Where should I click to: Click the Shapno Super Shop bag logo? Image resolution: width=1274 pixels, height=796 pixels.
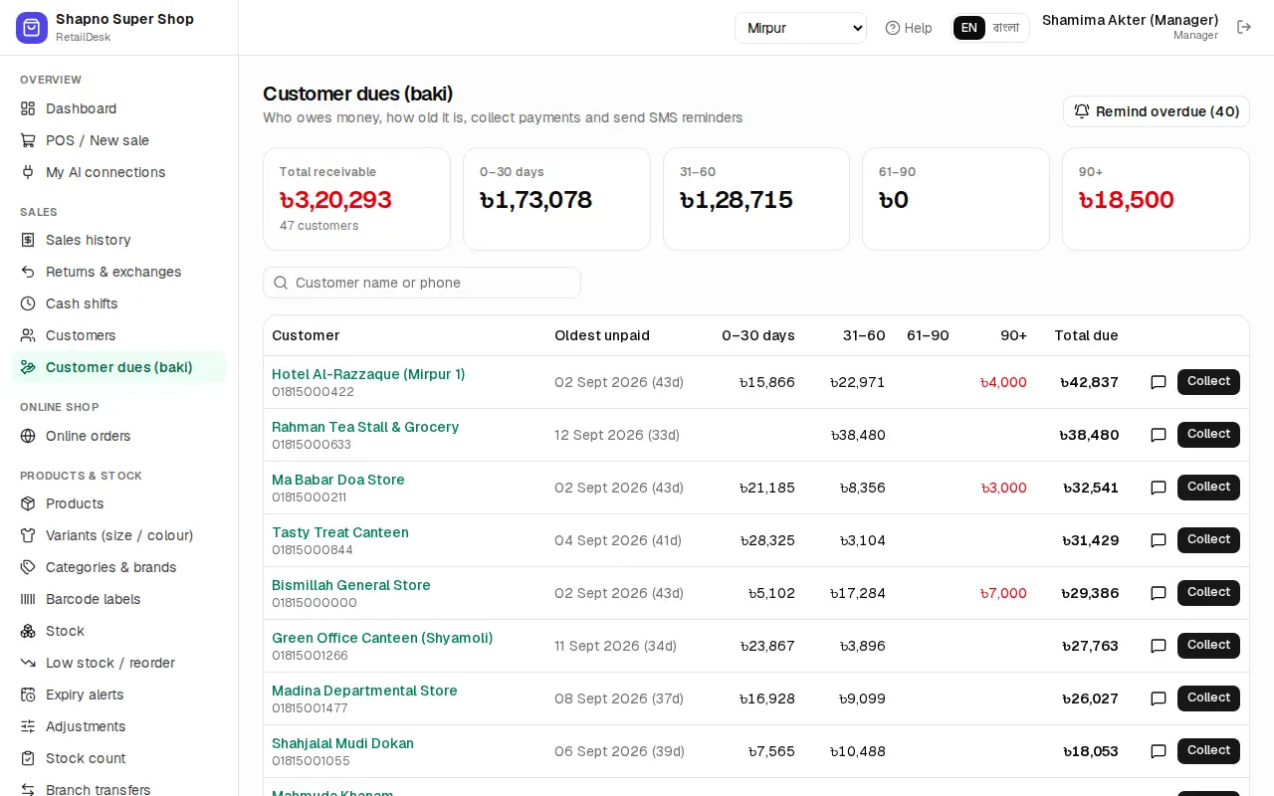(x=32, y=28)
